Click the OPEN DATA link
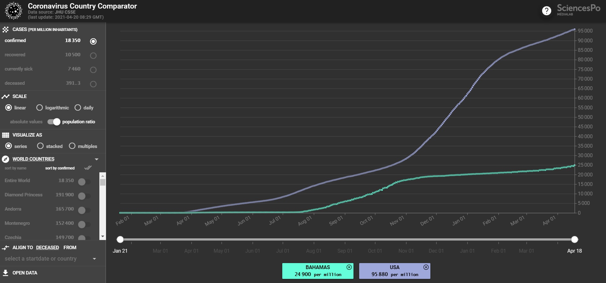The image size is (606, 283). pos(25,273)
